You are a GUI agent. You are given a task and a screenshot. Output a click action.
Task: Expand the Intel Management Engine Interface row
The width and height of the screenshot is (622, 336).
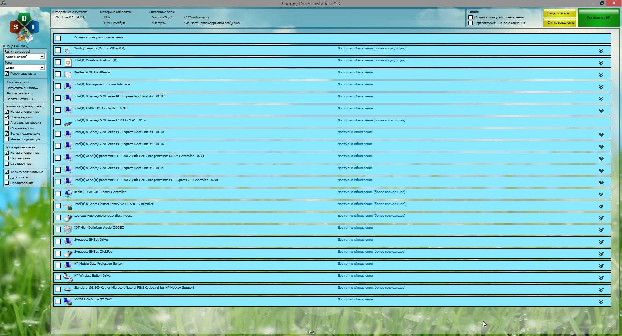[601, 87]
